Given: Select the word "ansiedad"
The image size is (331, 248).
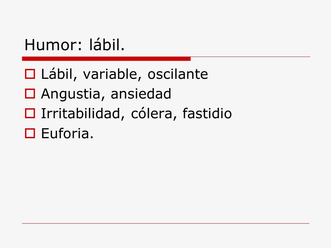Looking at the screenshot, I should coord(141,94).
